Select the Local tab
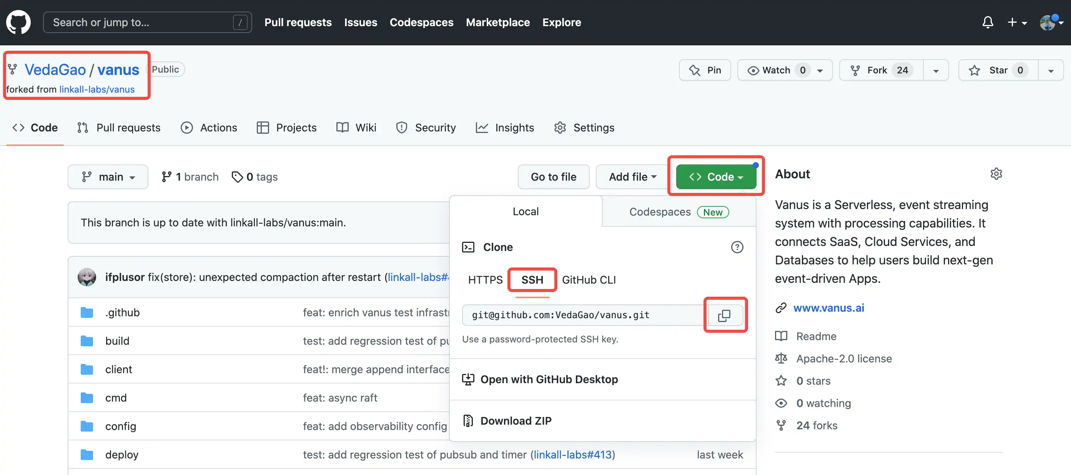This screenshot has height=475, width=1071. 526,211
